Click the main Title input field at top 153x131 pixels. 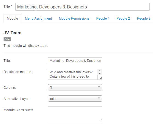[83, 7]
